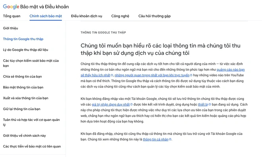
Task: Follow link những người quan trọng nhất trực tuyến
Action: (x=152, y=75)
